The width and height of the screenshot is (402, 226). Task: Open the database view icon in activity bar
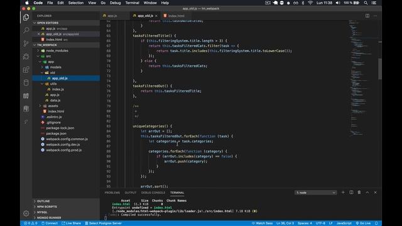coord(26,82)
